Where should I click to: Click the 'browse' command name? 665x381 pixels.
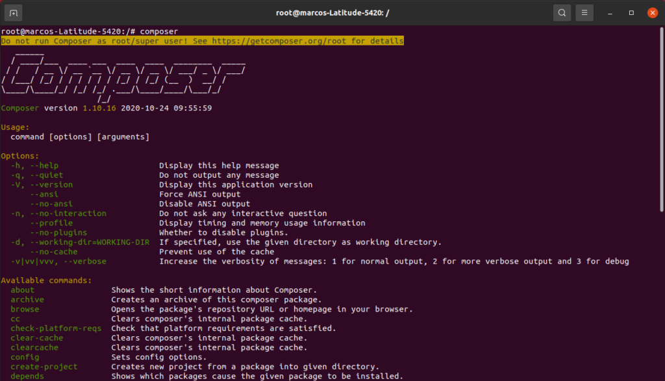pos(25,310)
